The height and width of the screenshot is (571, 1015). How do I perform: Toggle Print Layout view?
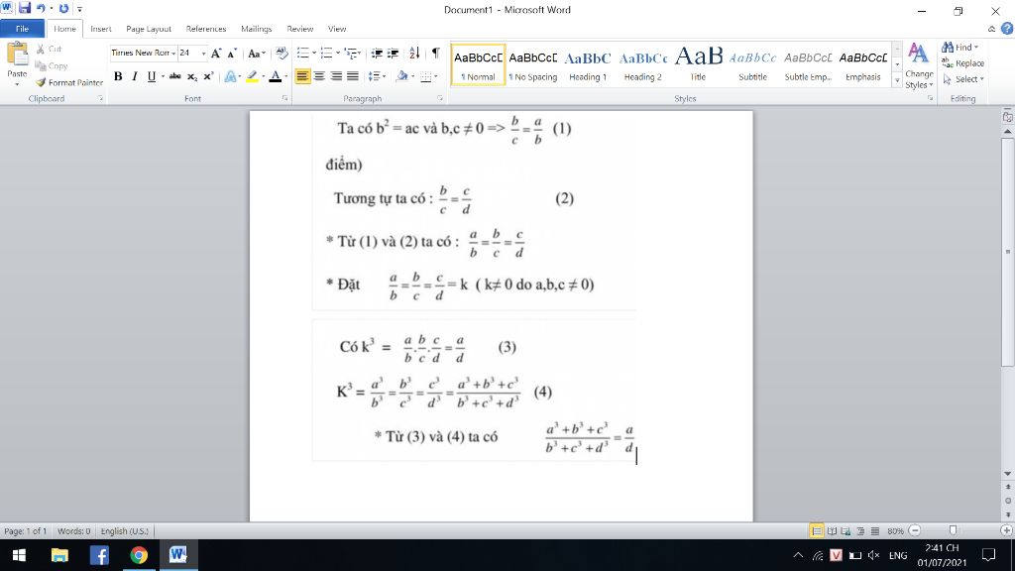pyautogui.click(x=817, y=531)
